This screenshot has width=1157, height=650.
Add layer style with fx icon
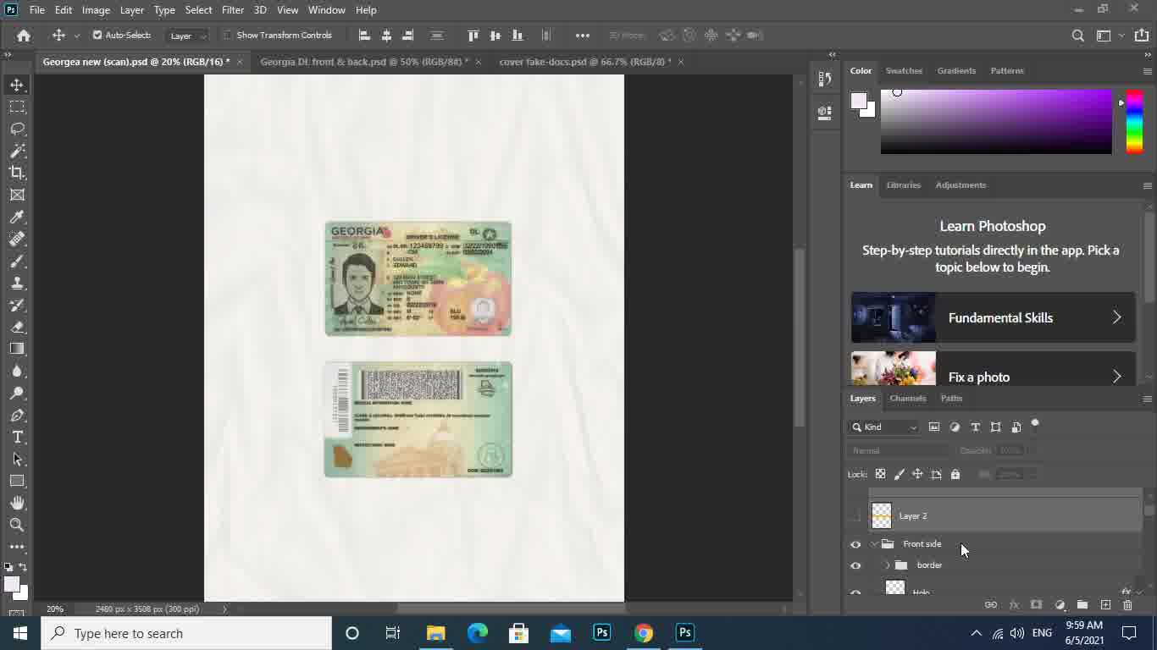(x=1014, y=605)
